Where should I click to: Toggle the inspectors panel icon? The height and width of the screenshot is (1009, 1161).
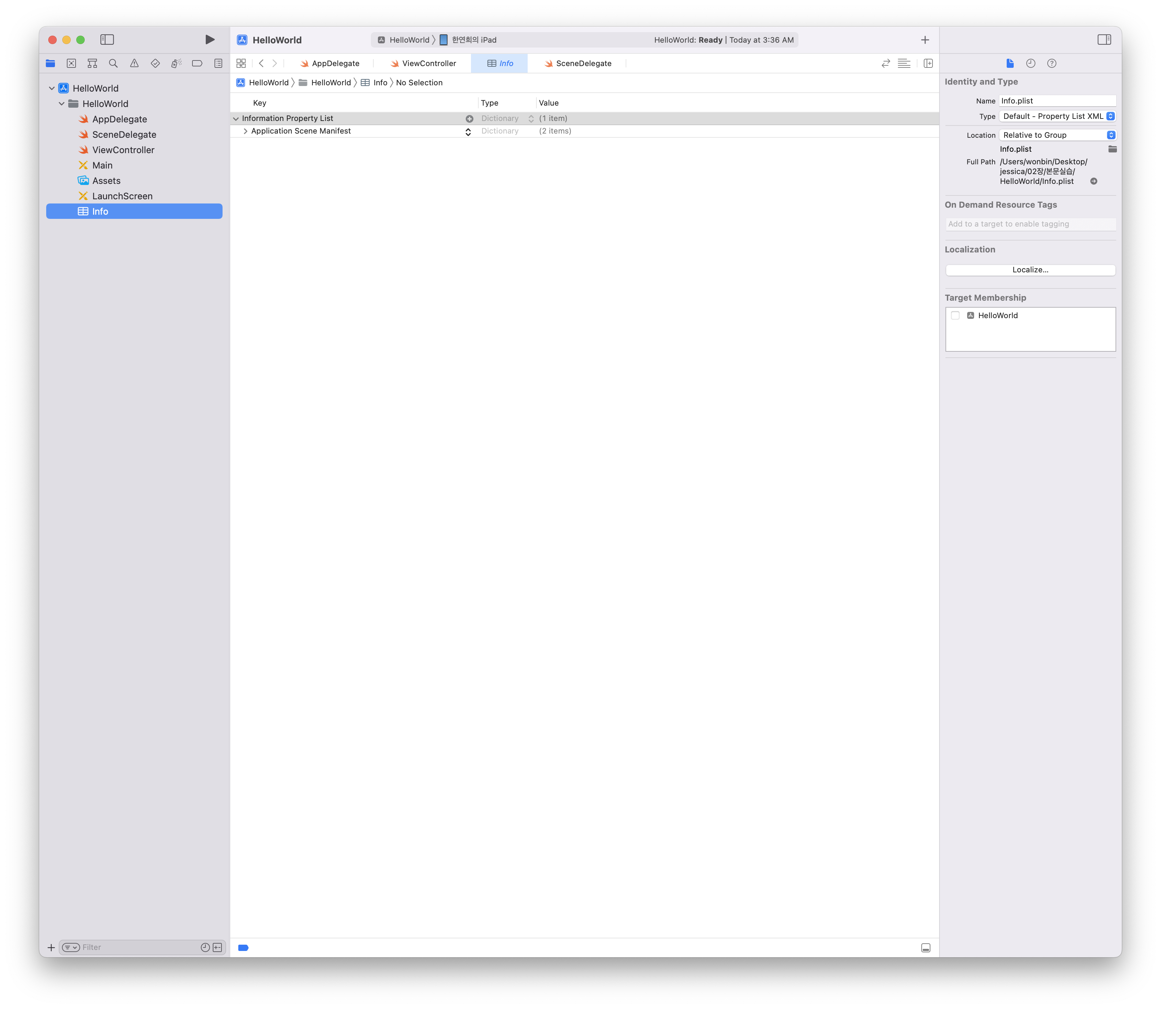pos(1104,40)
